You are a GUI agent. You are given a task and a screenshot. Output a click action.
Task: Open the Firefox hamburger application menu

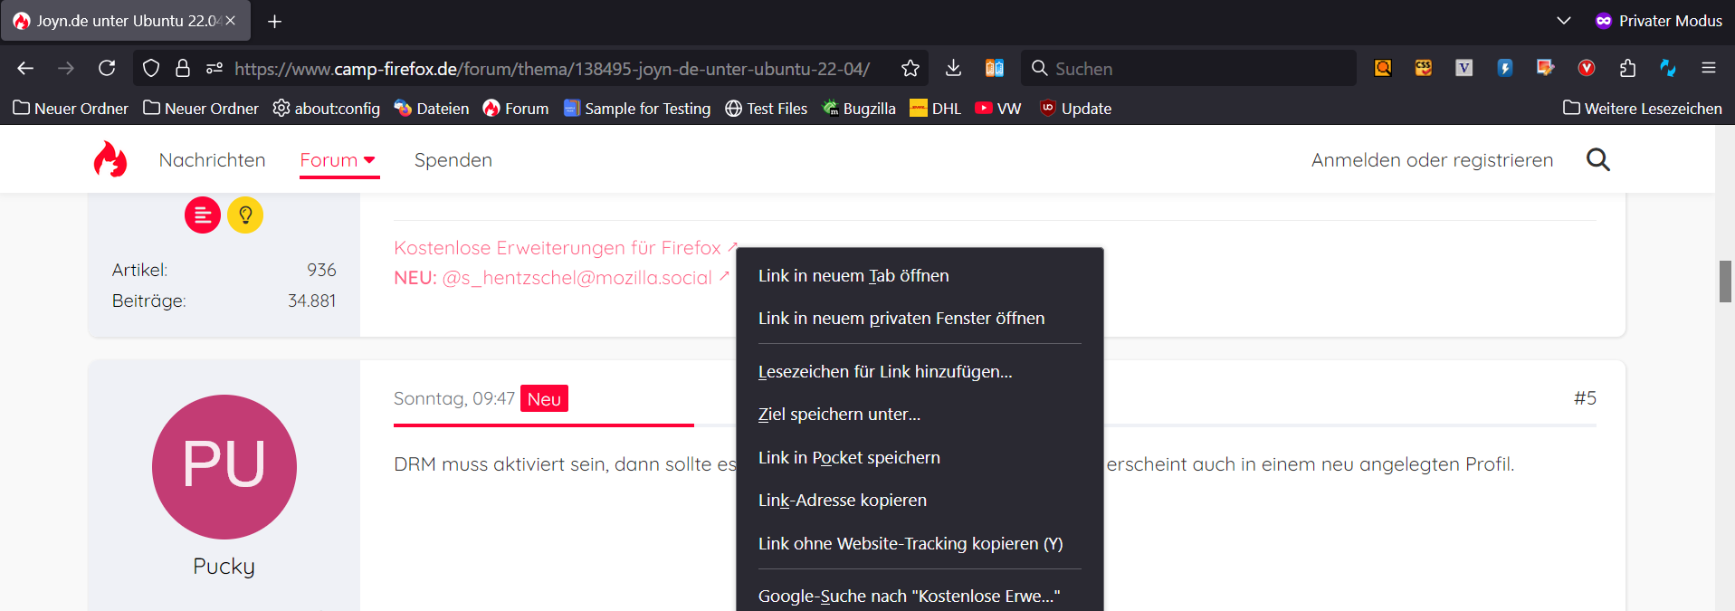tap(1709, 68)
